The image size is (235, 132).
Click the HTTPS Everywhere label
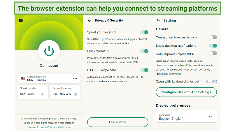click(102, 70)
